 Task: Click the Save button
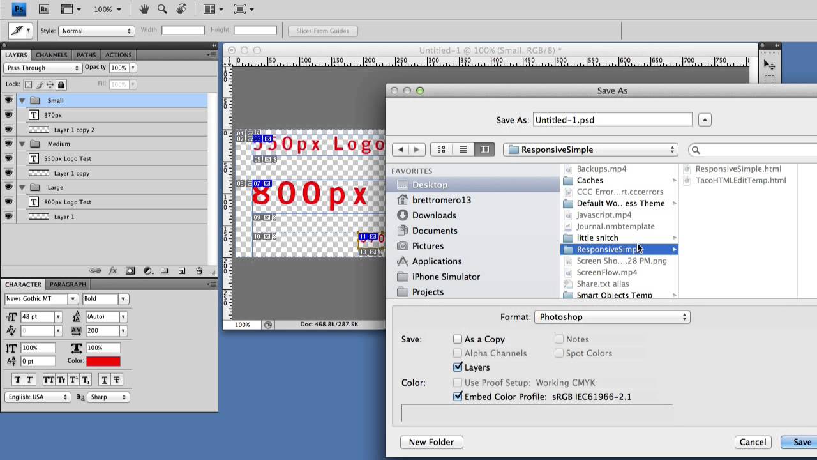pos(802,442)
